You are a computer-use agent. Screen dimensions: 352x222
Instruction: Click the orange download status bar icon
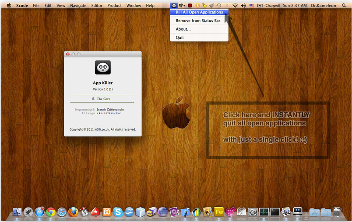click(x=197, y=6)
